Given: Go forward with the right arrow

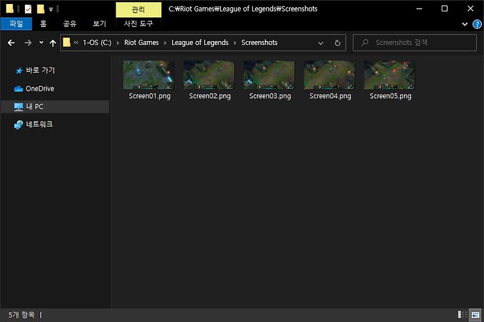Looking at the screenshot, I should (28, 42).
